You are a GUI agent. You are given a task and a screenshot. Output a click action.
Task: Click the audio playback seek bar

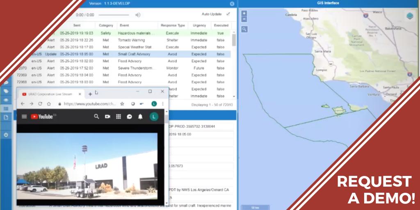[114, 15]
